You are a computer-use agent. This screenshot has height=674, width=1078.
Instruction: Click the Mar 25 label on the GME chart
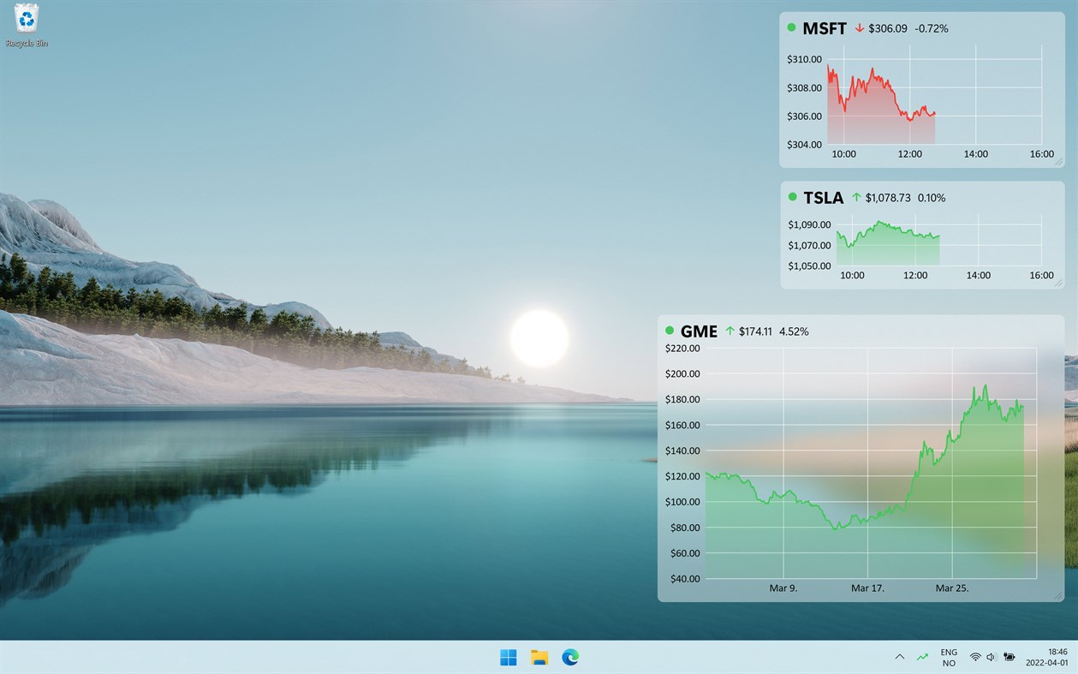coord(954,588)
